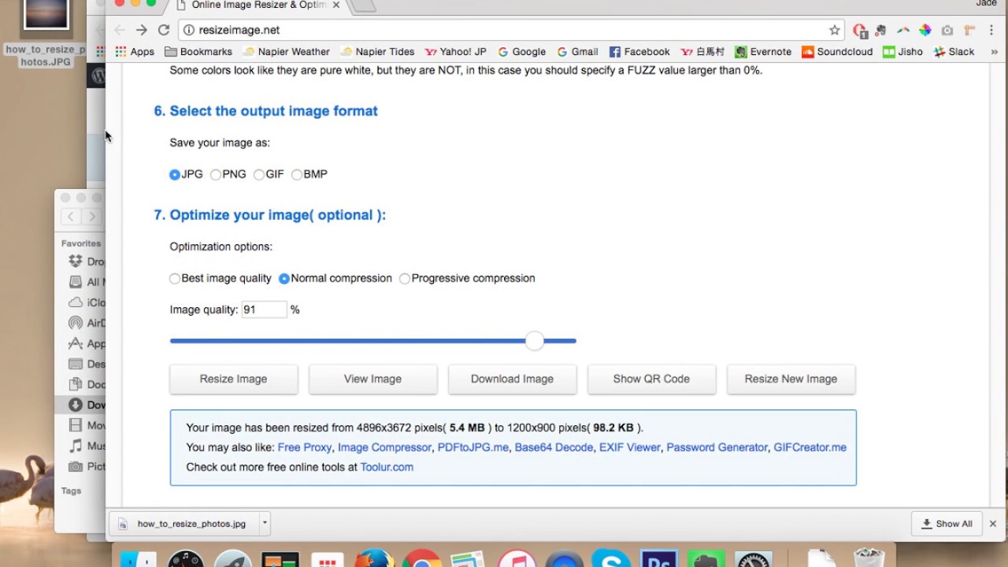The width and height of the screenshot is (1008, 567).
Task: Click the resizeimage.net address bar
Action: (509, 30)
